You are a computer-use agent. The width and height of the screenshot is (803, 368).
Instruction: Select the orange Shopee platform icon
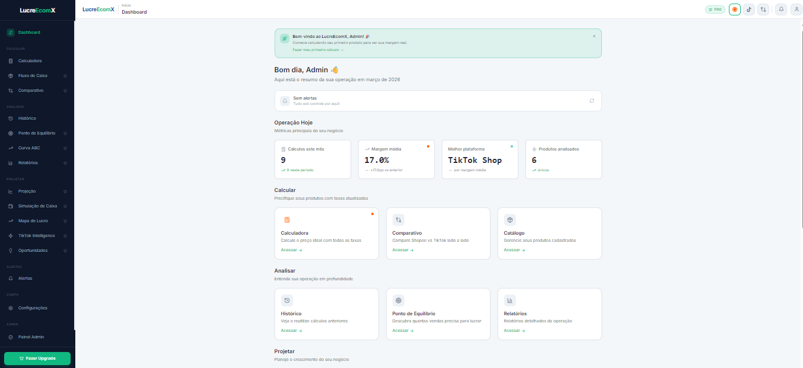coord(735,9)
